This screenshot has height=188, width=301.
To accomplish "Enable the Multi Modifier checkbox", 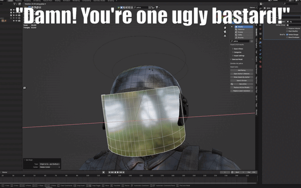I will pyautogui.click(x=287, y=31).
